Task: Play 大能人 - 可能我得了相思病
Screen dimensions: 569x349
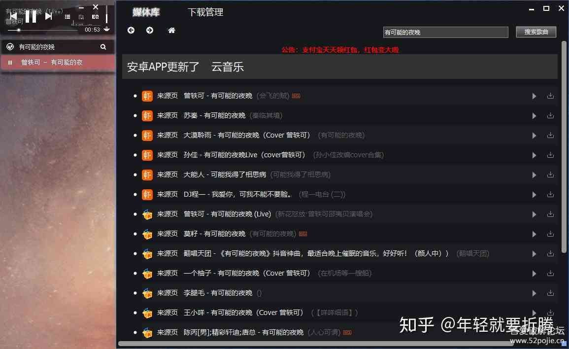Action: [x=534, y=174]
